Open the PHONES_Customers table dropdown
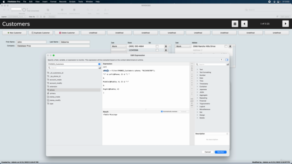 74,64
